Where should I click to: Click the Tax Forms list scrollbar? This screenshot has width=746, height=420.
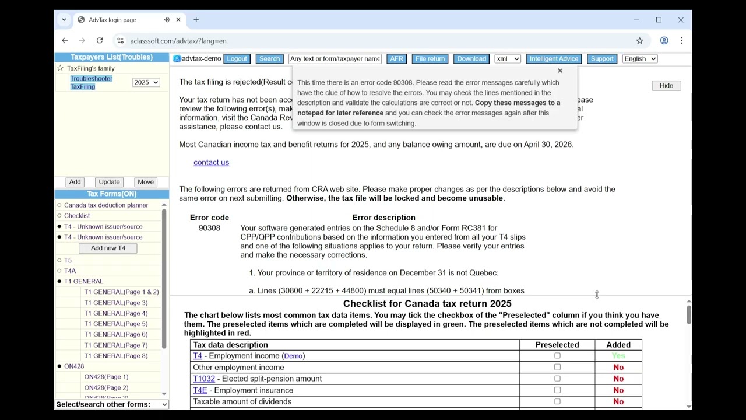pyautogui.click(x=164, y=278)
